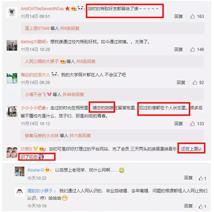Open 沙亮S's profile avatar
This screenshot has height=212, width=214.
coord(12,153)
